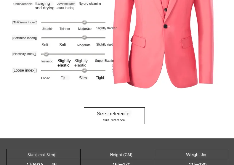Click the 'Slim' loose index label

click(x=83, y=78)
